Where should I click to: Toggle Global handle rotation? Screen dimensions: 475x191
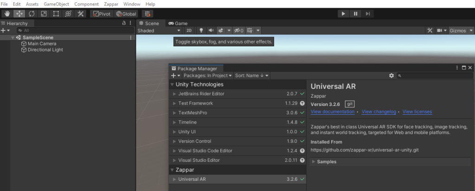tap(126, 14)
